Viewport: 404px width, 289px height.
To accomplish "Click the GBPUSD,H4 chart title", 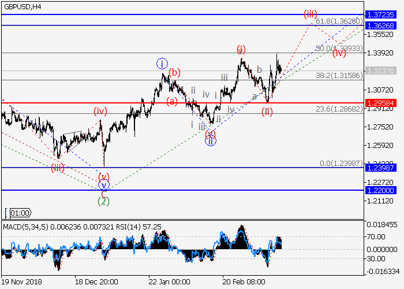I will 23,7.
